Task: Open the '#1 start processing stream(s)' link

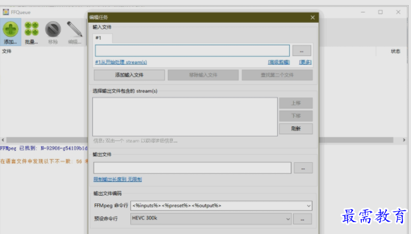Action: 121,62
